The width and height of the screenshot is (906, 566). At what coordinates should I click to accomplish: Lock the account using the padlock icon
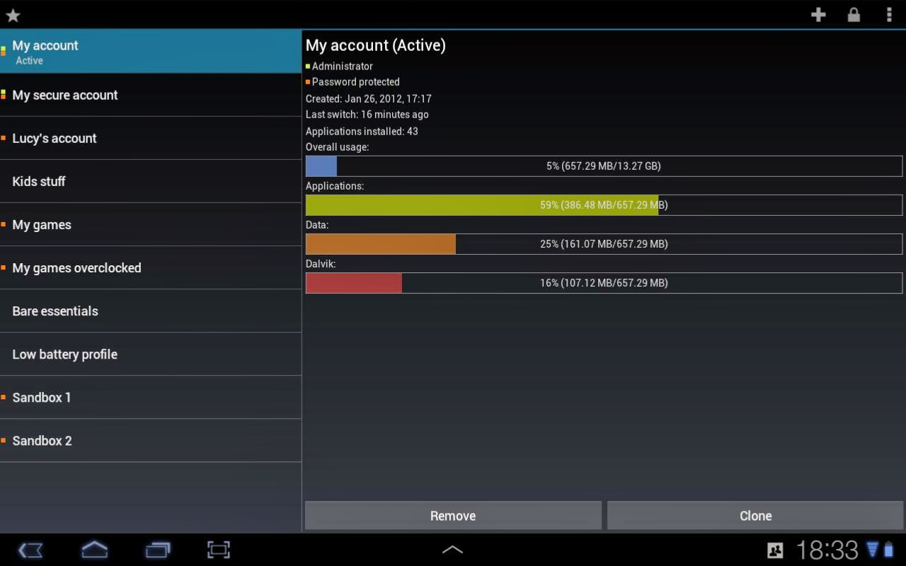tap(854, 14)
